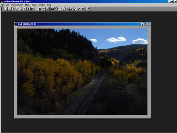Click the plus zoom-in toolbar icon
The image size is (177, 133).
point(25,9)
